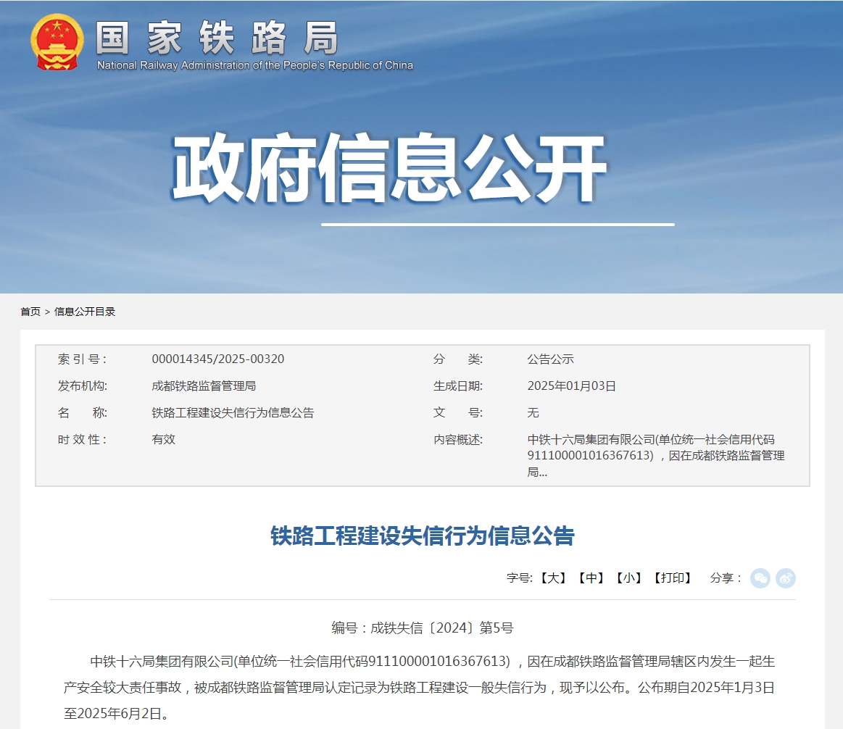This screenshot has height=729, width=843.
Task: Click the 分享 label
Action: click(726, 578)
